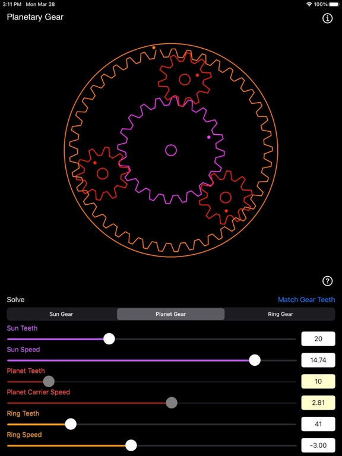Viewport: 342px width, 456px height.
Task: Tap the battery indicator icon
Action: coord(334,4)
